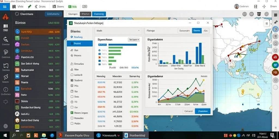Toggle the green checked box in dialog list

72,113
